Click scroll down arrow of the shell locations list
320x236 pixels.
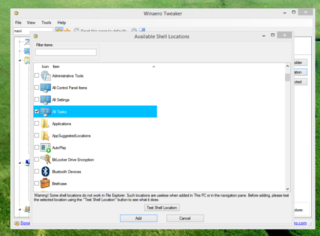(287, 189)
